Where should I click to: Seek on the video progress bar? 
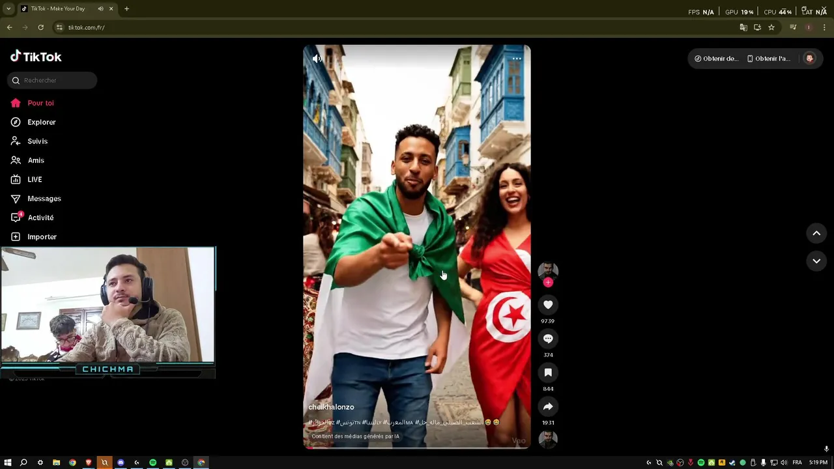(x=417, y=448)
